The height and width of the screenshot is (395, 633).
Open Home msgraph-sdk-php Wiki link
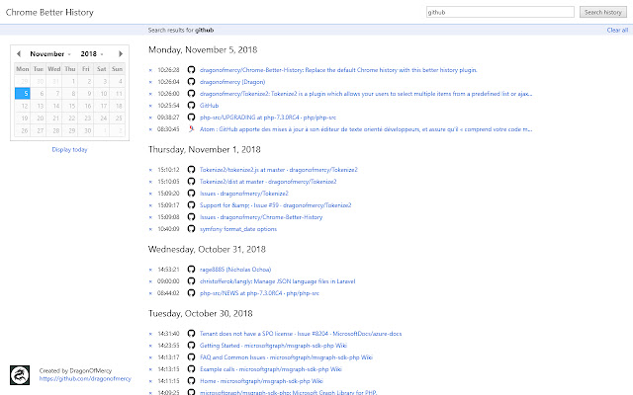[261, 381]
